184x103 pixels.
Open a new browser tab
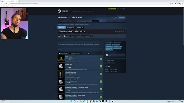pos(19,1)
